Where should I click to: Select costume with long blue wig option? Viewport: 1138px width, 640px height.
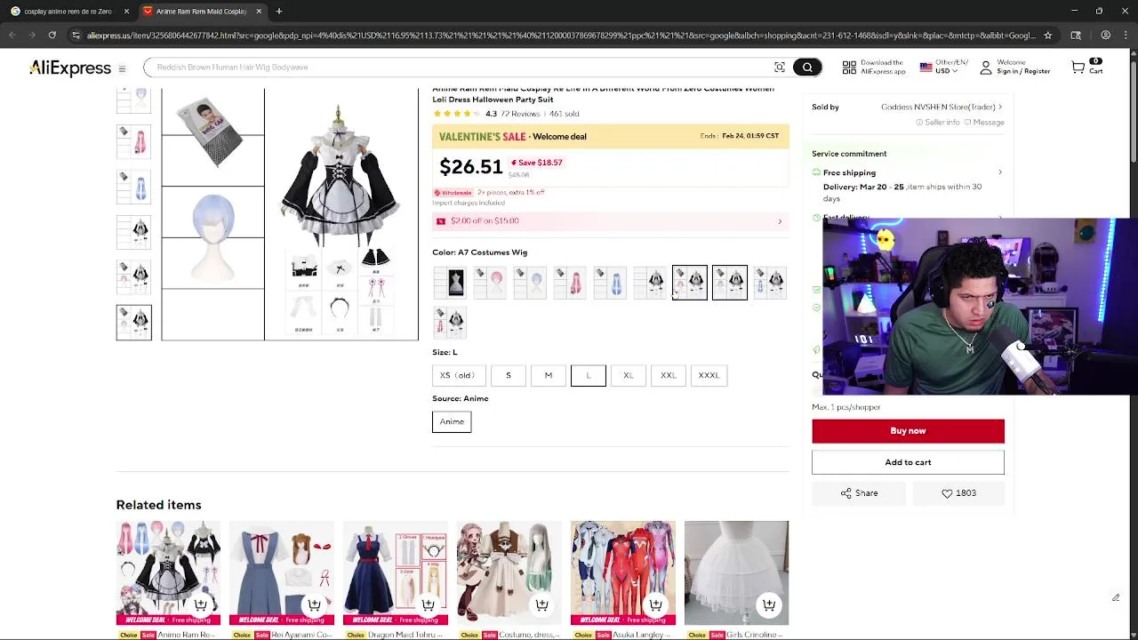click(770, 283)
